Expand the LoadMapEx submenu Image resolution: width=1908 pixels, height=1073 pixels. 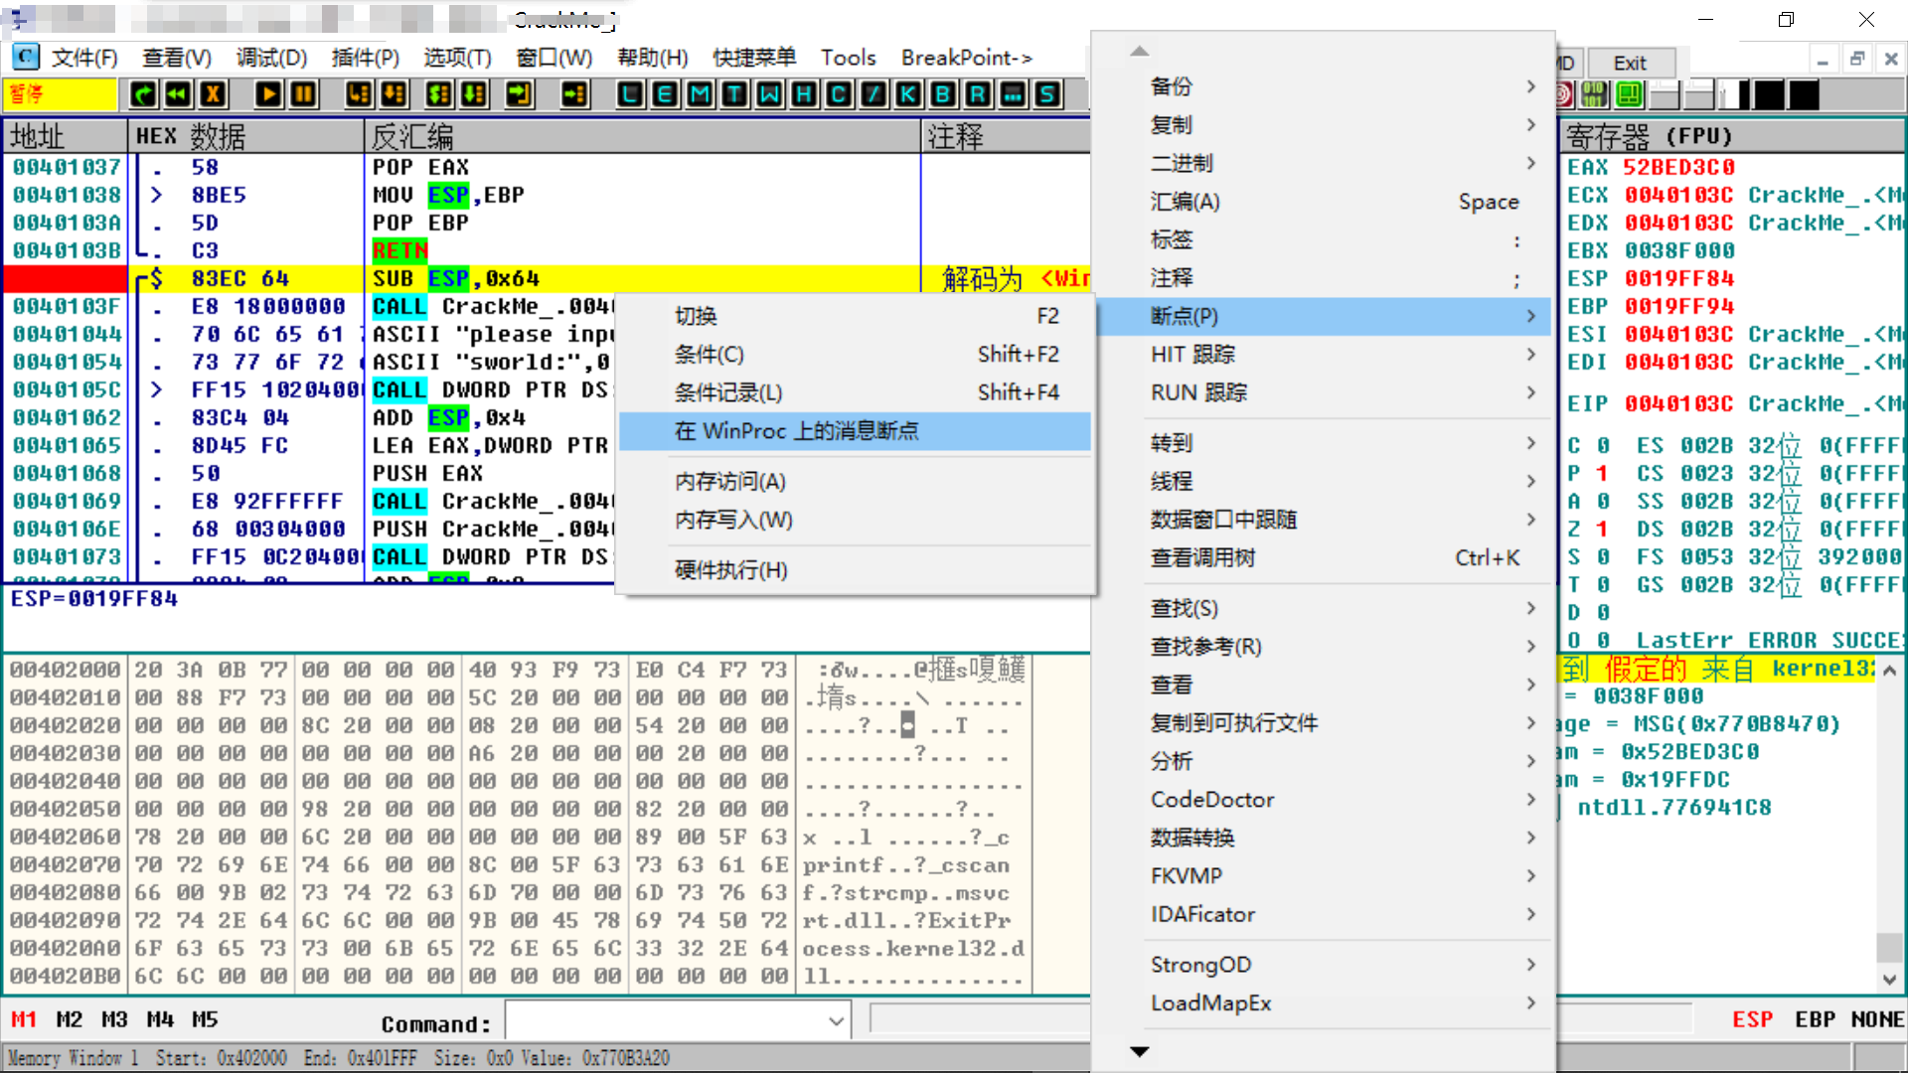pos(1323,1003)
